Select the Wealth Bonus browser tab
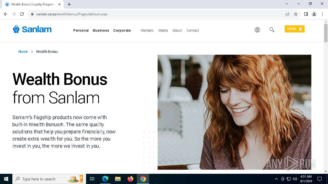This screenshot has width=328, height=184. pyautogui.click(x=33, y=4)
